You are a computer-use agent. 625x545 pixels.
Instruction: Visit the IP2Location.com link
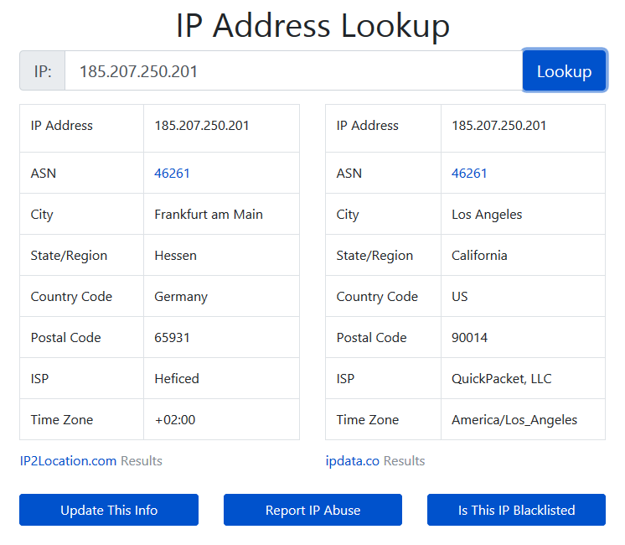tap(68, 461)
